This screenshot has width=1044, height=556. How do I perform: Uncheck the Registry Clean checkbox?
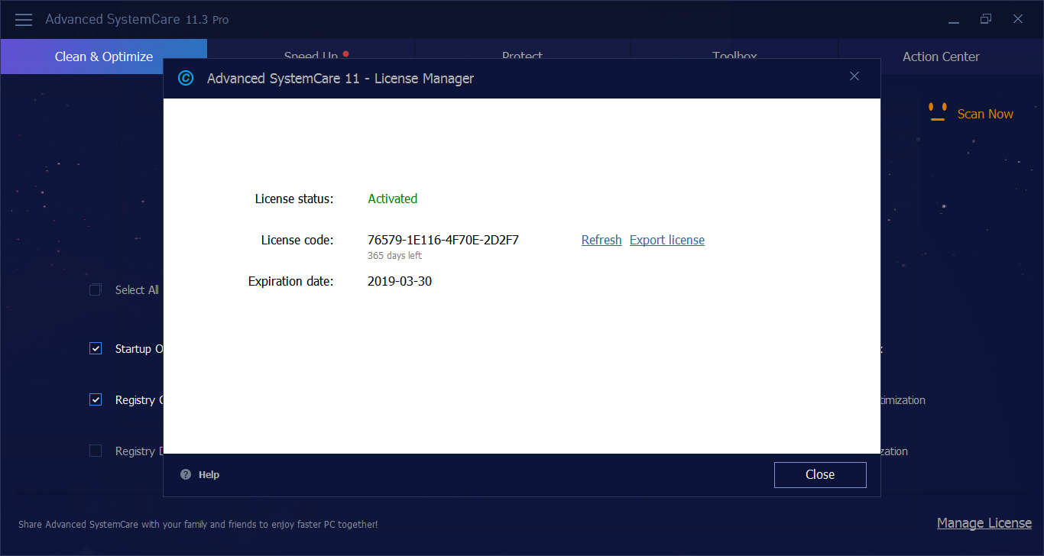click(96, 399)
